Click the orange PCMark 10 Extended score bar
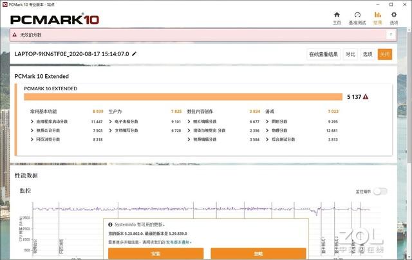This screenshot has height=260, width=412. [x=183, y=97]
